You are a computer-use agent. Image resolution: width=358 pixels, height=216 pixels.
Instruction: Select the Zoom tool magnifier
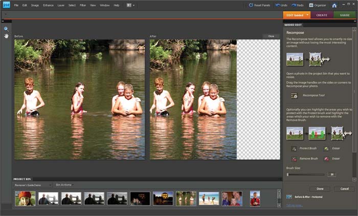click(x=6, y=29)
